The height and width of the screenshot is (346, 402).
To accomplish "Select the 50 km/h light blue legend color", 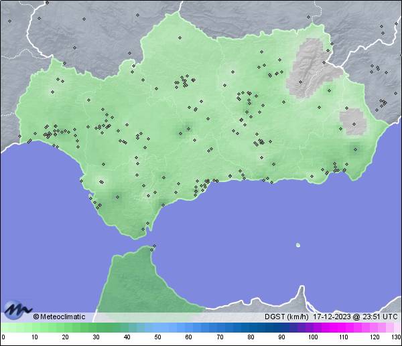I will [157, 327].
